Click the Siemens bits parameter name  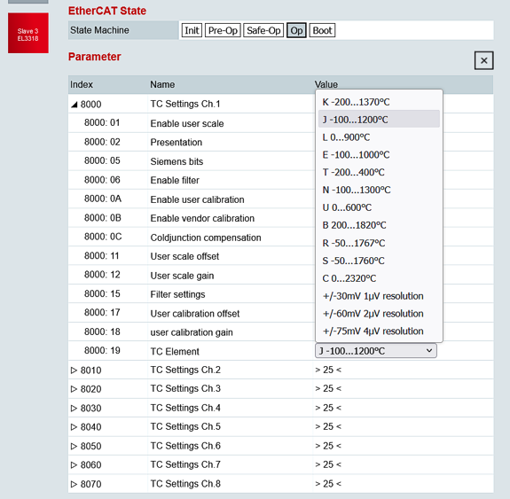point(177,161)
